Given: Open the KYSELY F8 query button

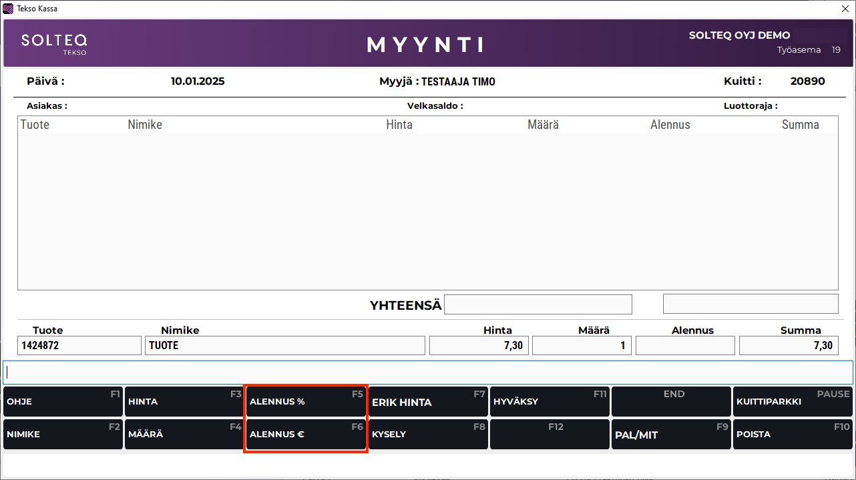Looking at the screenshot, I should [427, 434].
